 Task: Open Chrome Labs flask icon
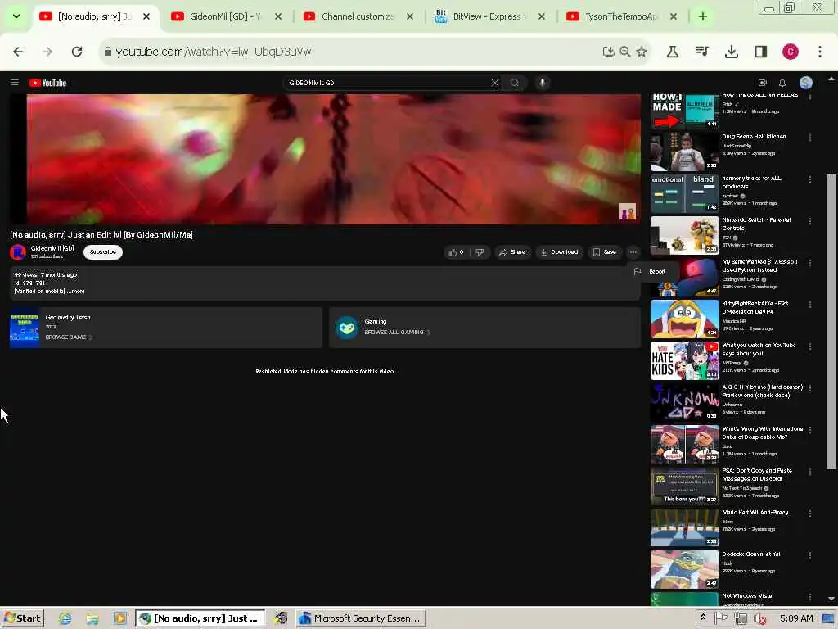click(673, 52)
